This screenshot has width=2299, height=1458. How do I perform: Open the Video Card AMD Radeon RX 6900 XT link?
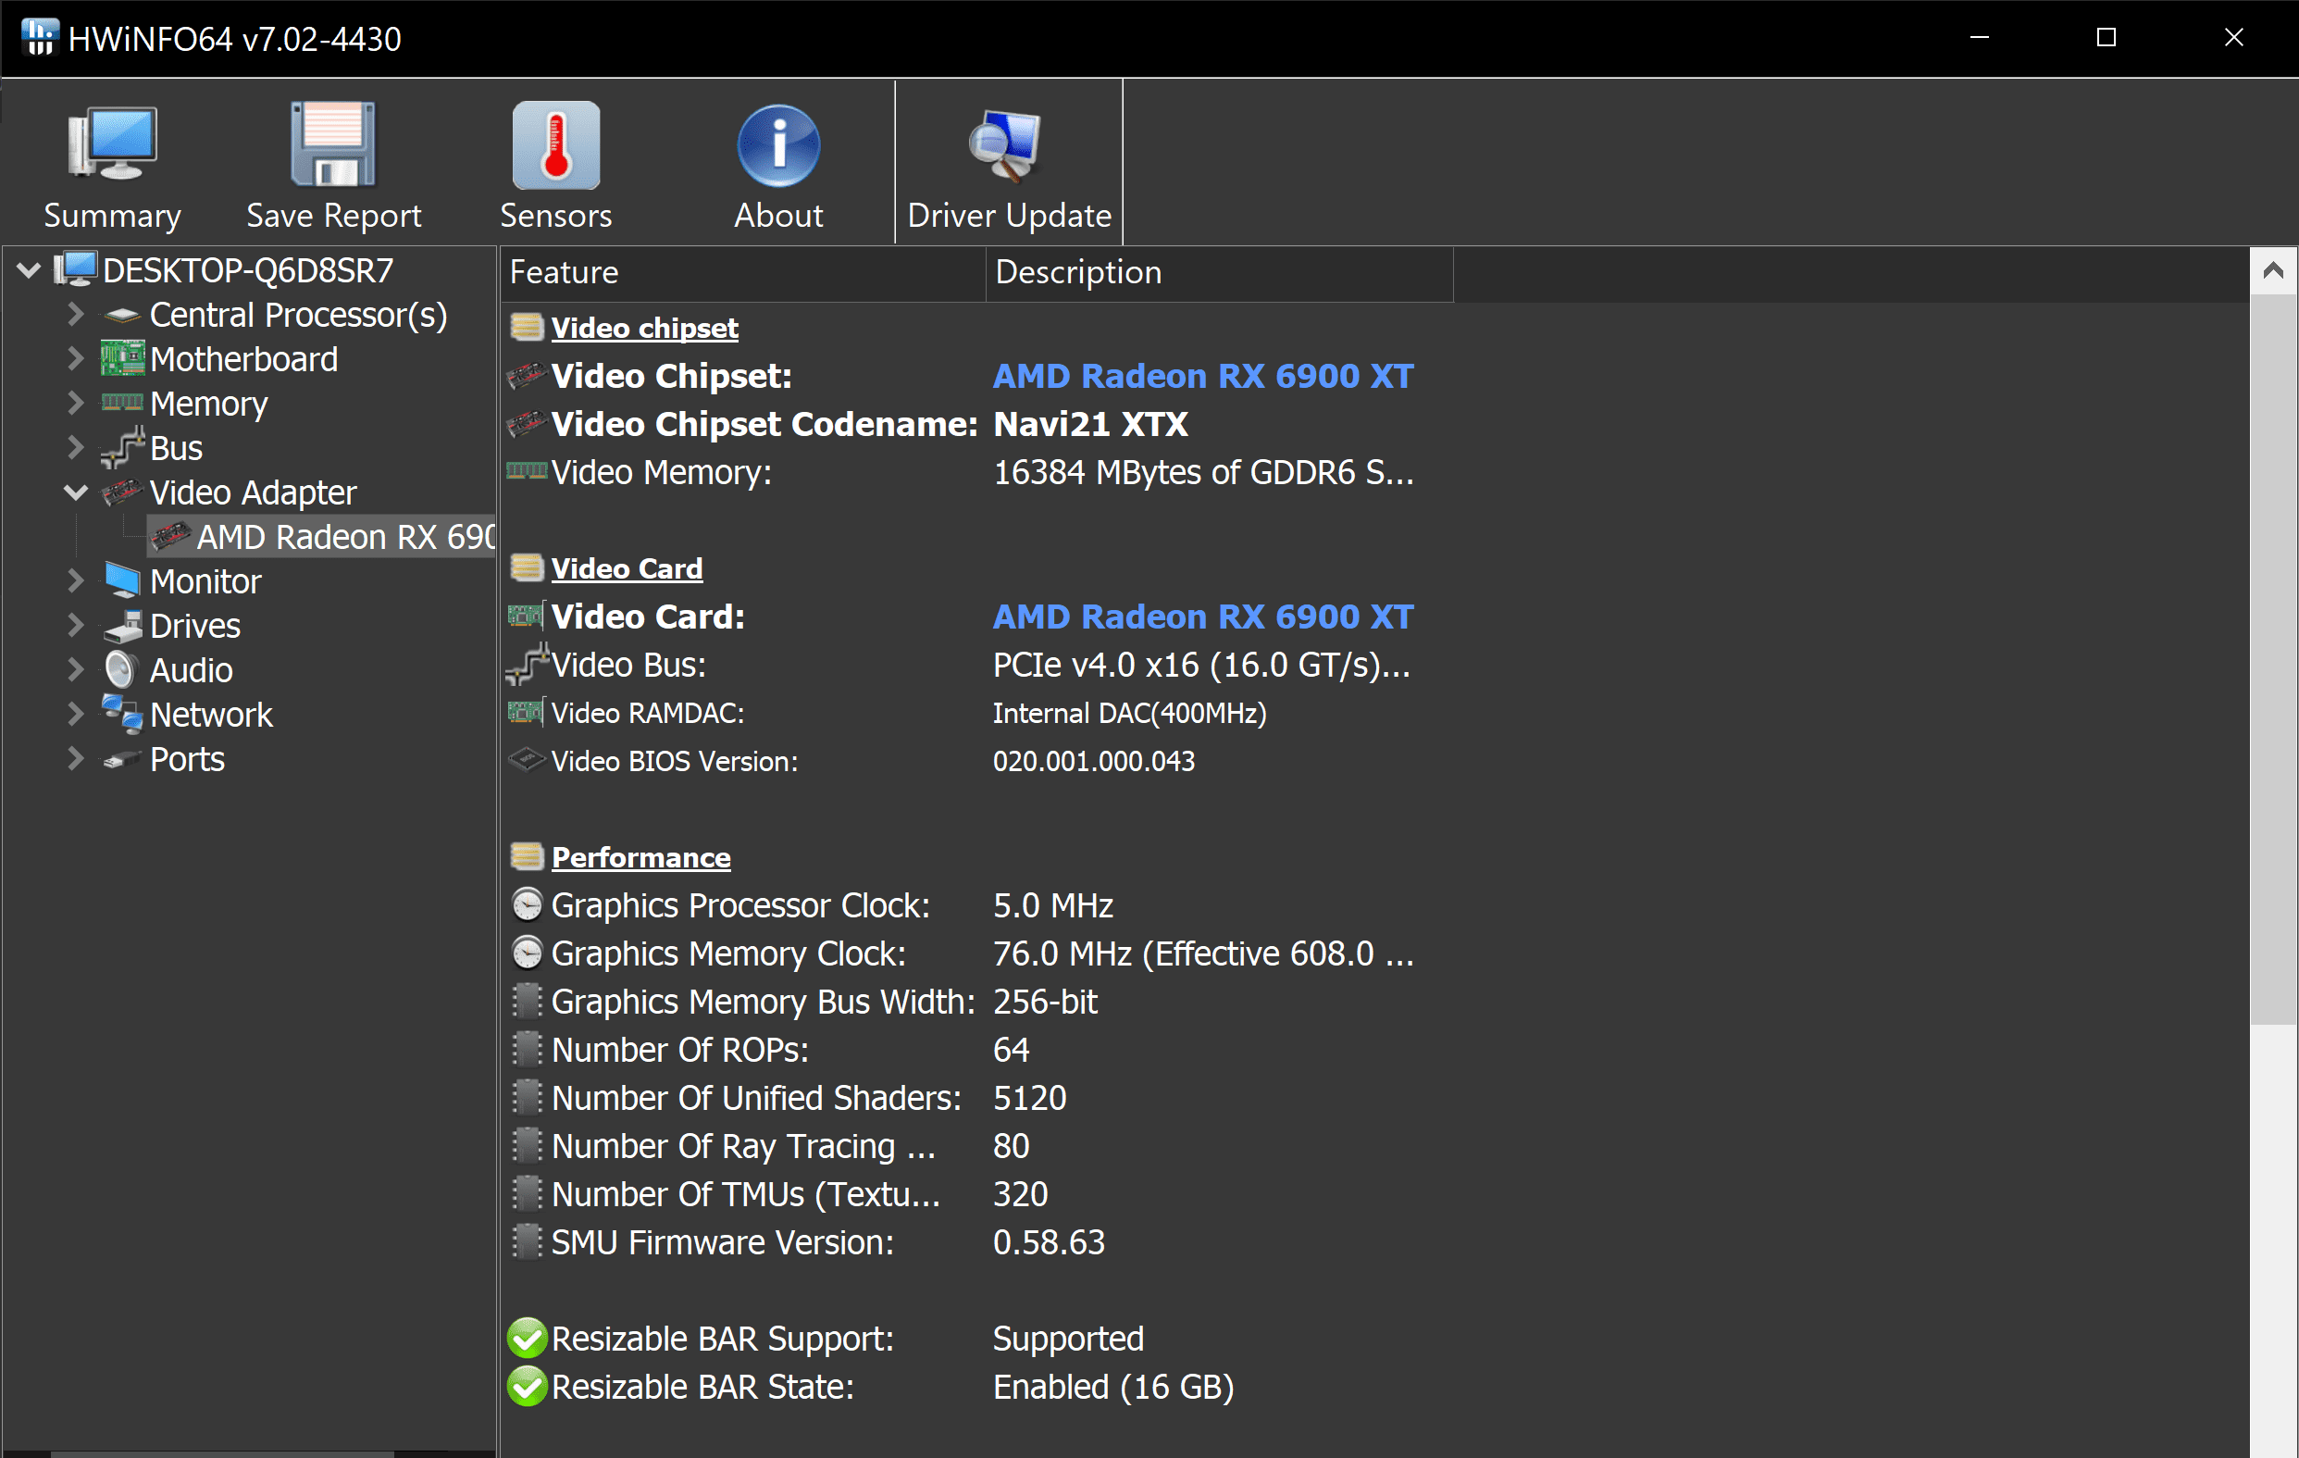(x=1203, y=617)
